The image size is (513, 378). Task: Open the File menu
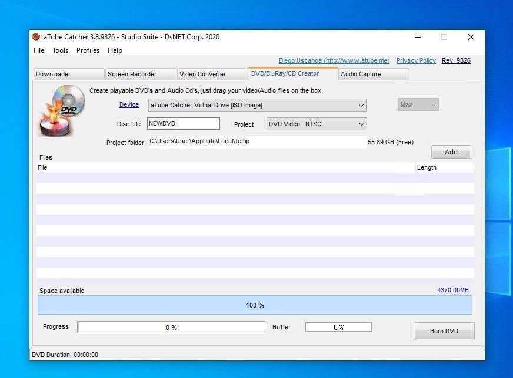39,50
